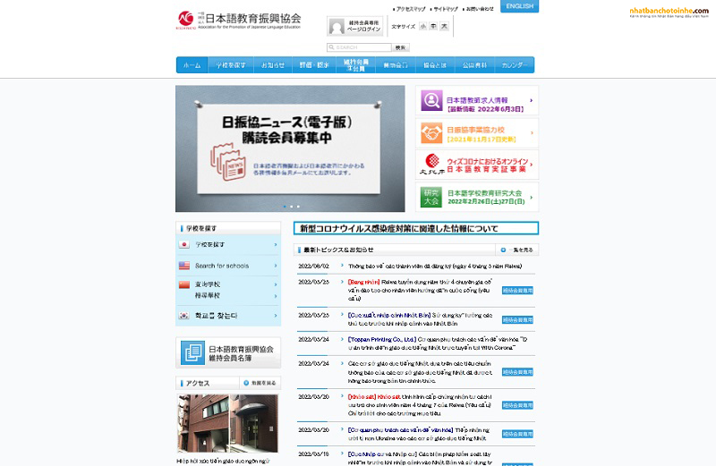Open the [Đang nhận] Reiwa news item

[x=420, y=291]
